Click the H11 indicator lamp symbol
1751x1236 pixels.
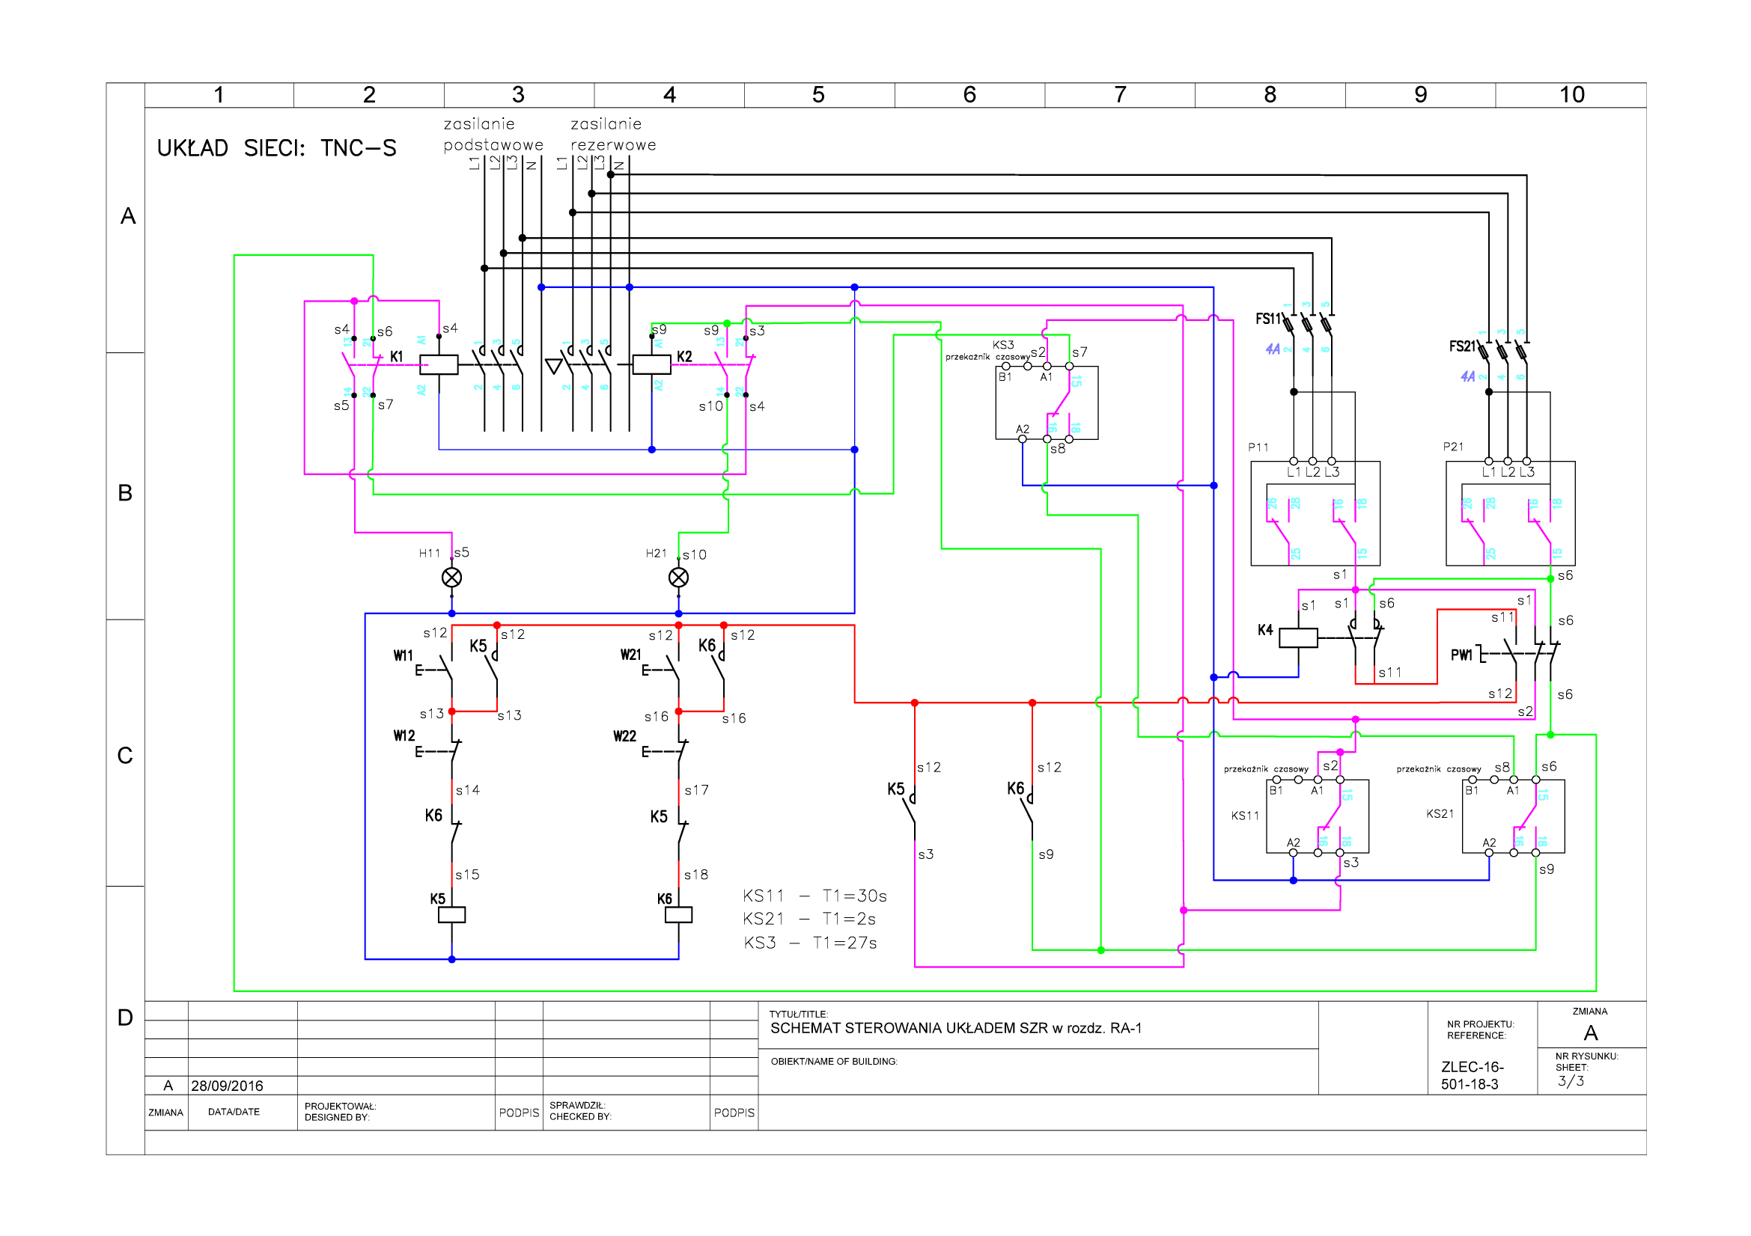tap(451, 578)
